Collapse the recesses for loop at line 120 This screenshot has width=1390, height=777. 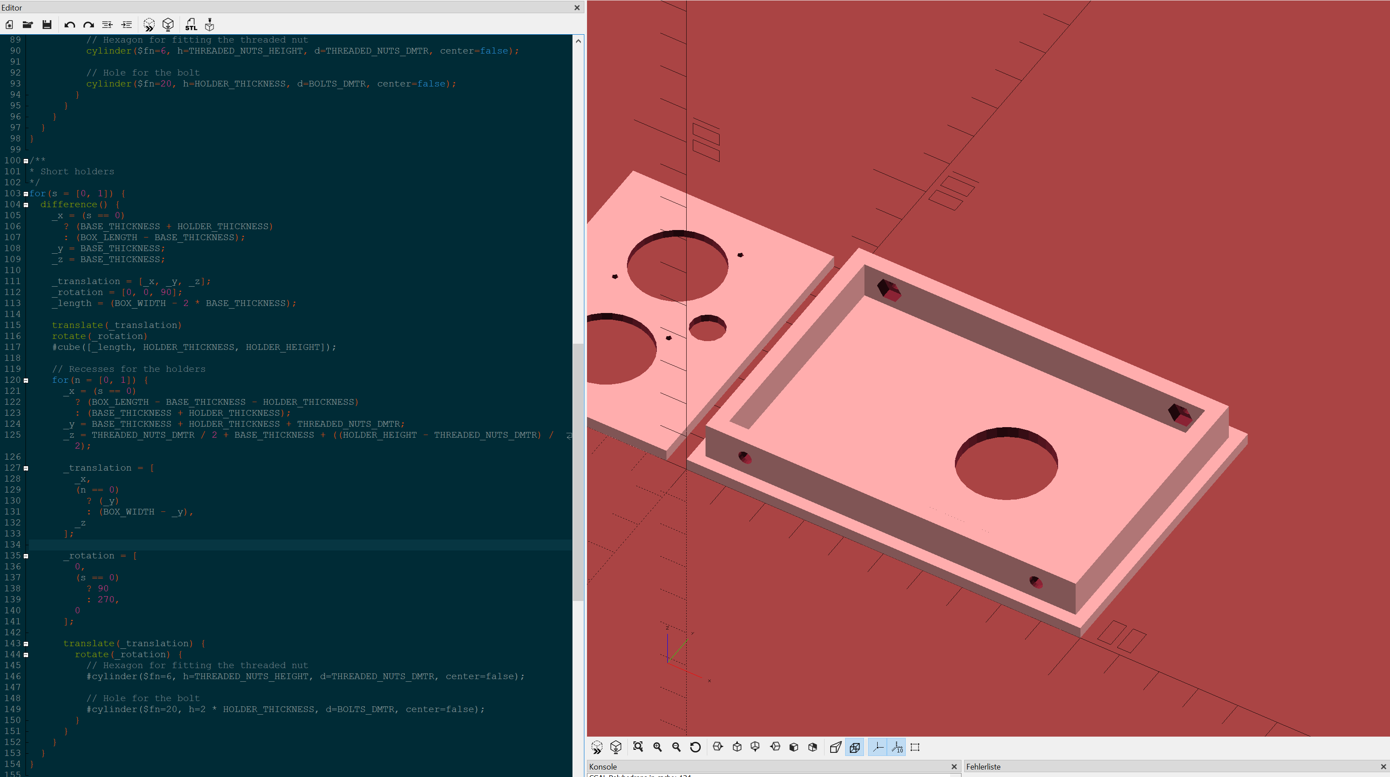[x=26, y=380]
